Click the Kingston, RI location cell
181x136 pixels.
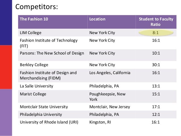111,122
